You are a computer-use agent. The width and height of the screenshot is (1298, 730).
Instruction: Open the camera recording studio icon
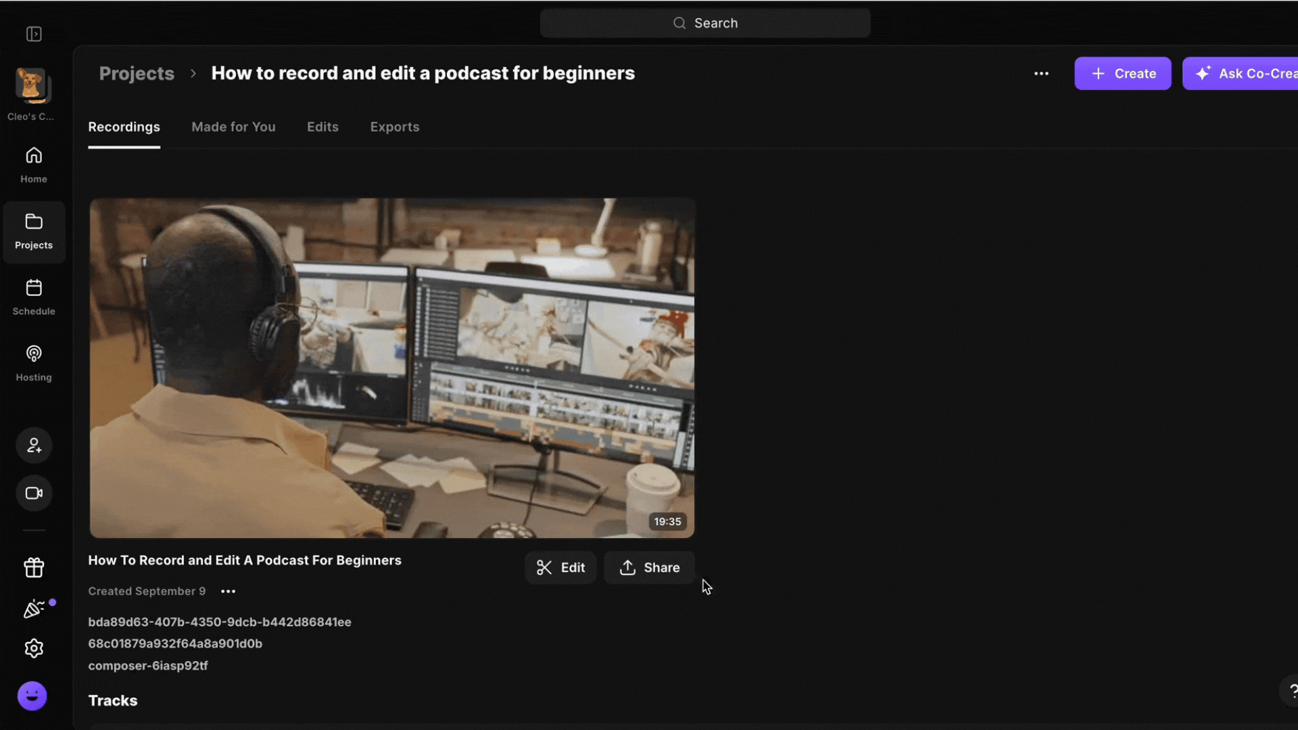tap(34, 493)
